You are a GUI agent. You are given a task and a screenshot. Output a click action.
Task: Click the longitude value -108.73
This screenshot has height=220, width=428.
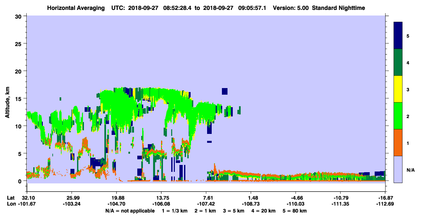(x=251, y=204)
